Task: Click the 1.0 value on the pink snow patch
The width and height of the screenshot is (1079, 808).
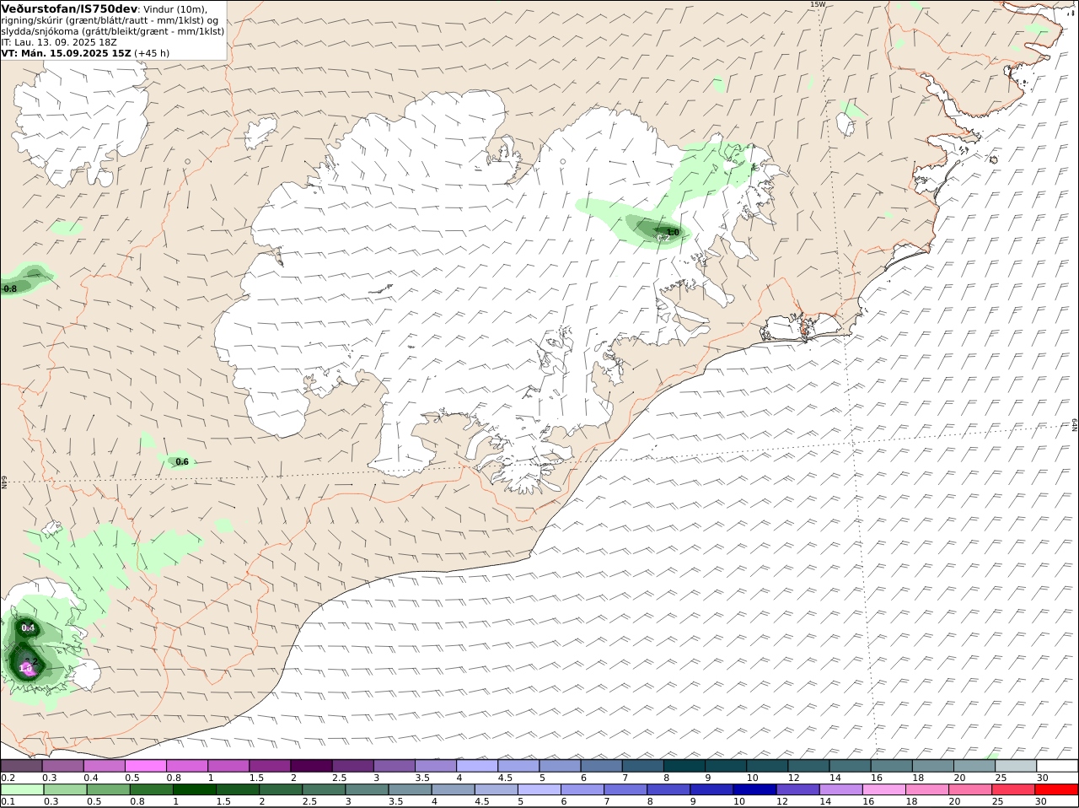Action: pyautogui.click(x=25, y=668)
